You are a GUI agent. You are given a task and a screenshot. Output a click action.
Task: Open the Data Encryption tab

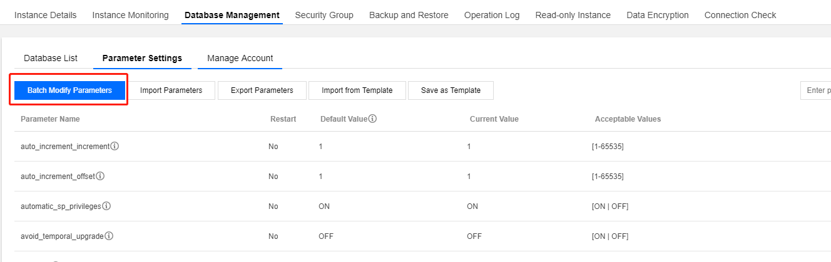[x=657, y=15]
